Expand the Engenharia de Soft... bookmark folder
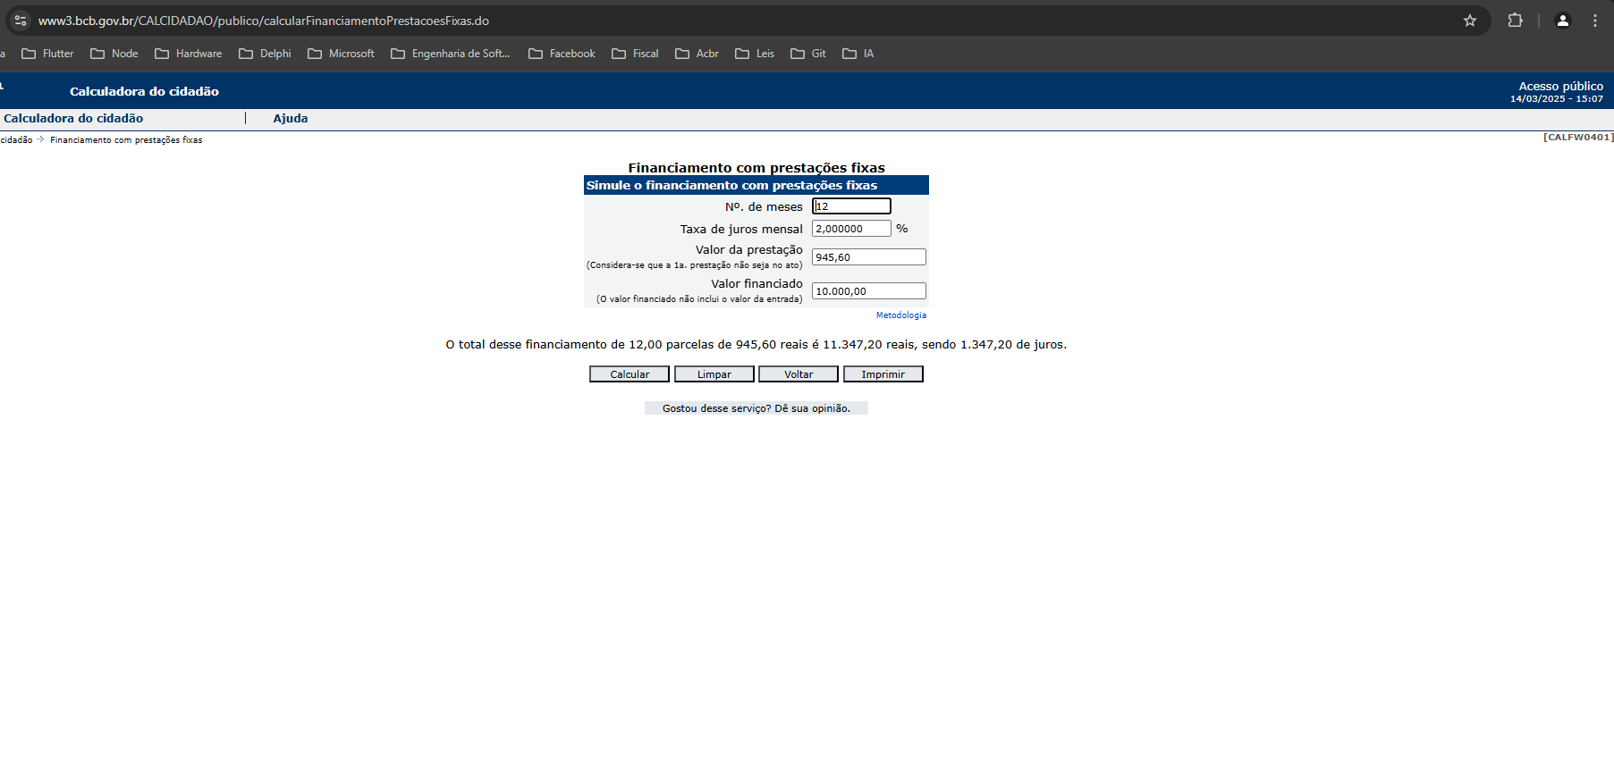 click(451, 54)
